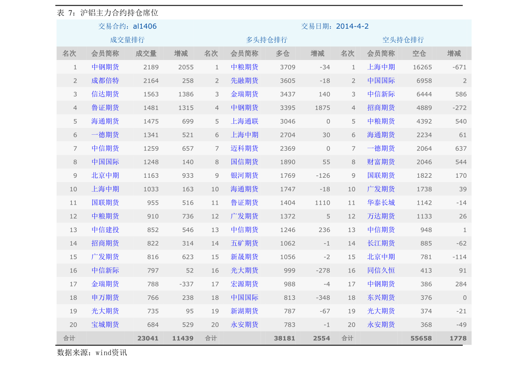
Task: Click 信达期货 member link
Action: tap(105, 94)
